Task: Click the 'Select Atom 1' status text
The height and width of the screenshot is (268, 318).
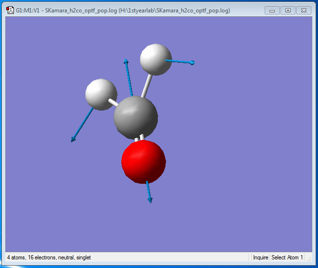Action: tap(287, 257)
